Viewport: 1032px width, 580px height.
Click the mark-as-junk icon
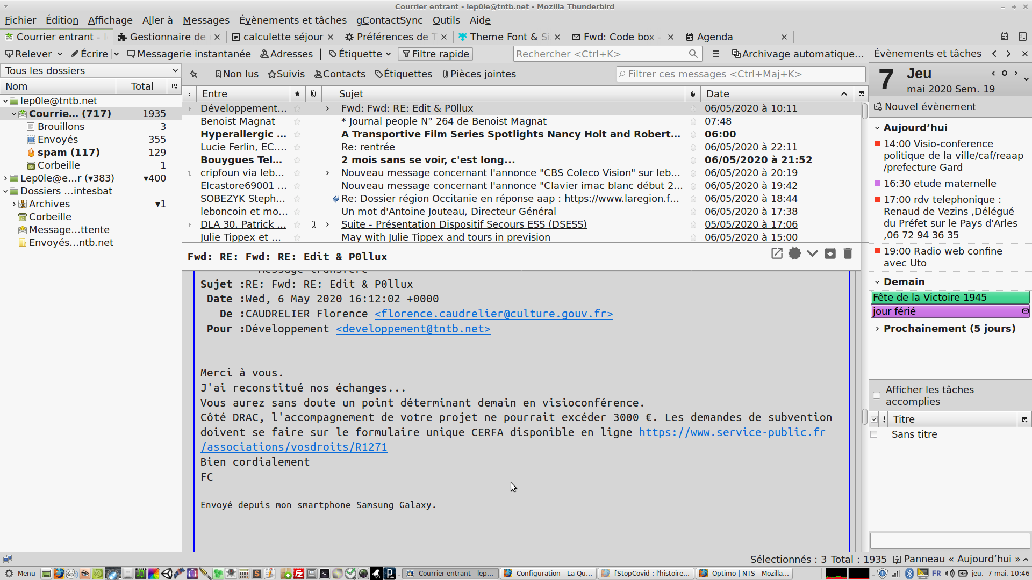[x=794, y=253]
